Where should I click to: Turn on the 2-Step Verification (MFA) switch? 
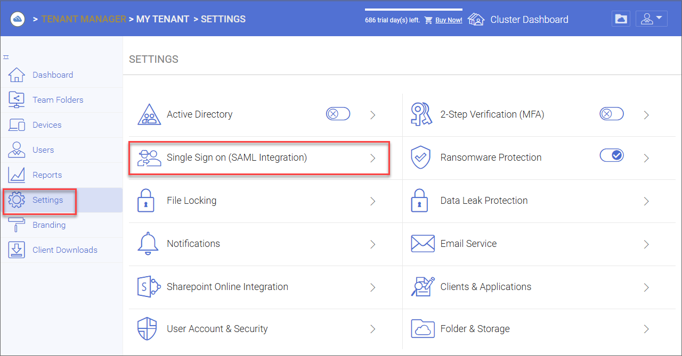click(612, 114)
